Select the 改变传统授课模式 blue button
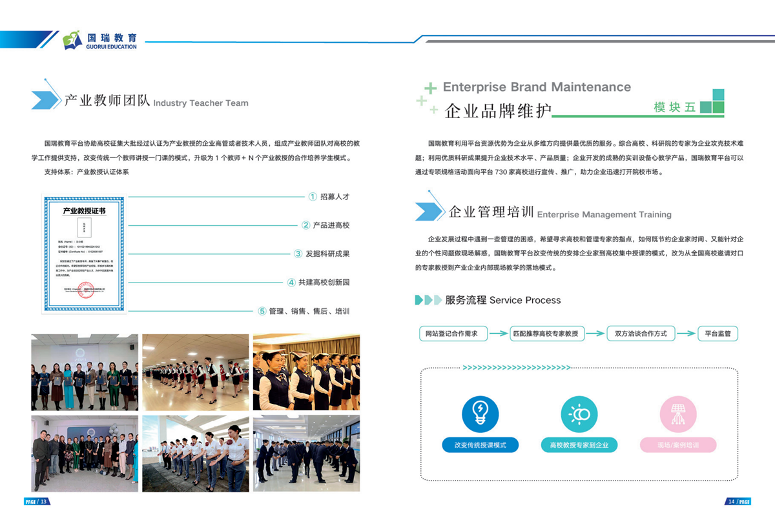 [x=480, y=445]
